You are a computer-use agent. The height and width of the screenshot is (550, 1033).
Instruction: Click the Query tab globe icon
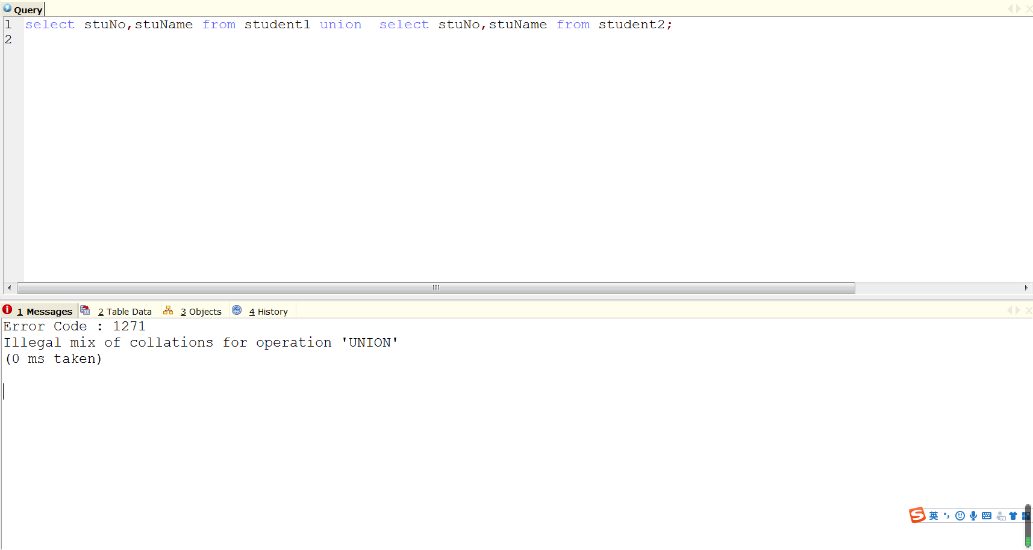tap(7, 8)
